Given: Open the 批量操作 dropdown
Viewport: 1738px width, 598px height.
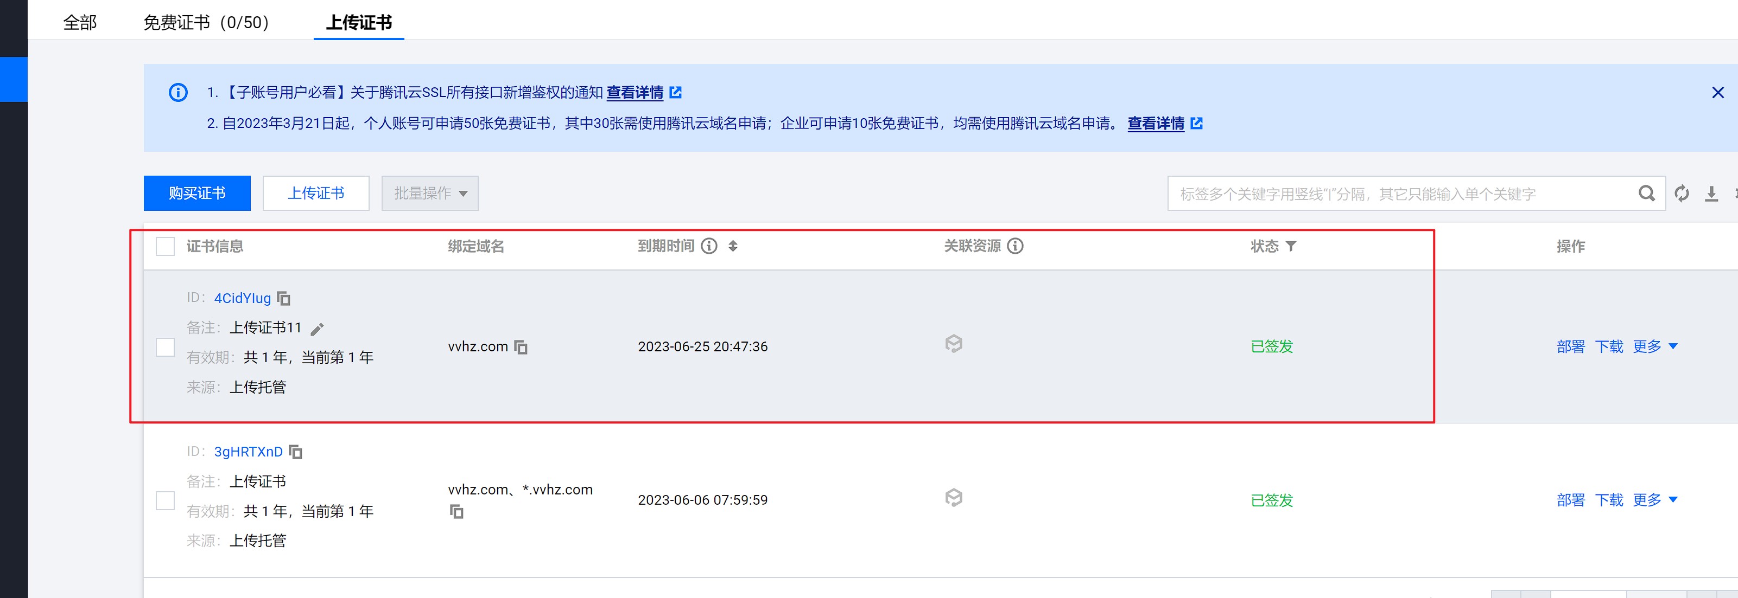Looking at the screenshot, I should (430, 194).
